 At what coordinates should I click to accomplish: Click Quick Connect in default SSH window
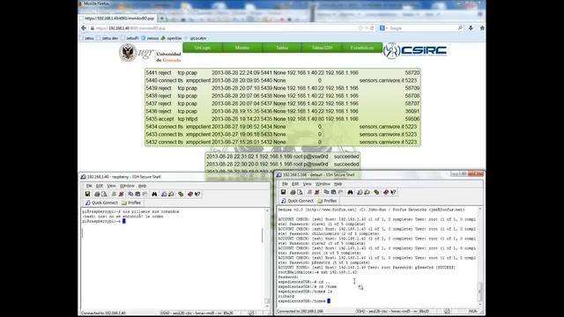coord(297,201)
